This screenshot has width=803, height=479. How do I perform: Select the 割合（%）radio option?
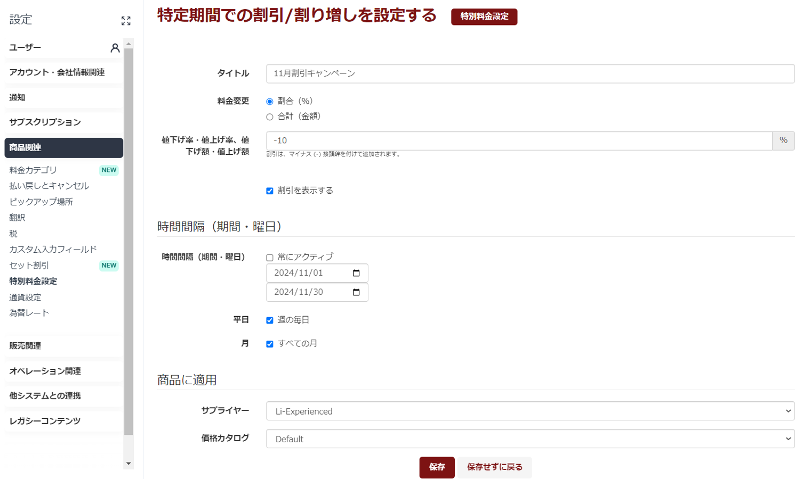[x=270, y=102]
